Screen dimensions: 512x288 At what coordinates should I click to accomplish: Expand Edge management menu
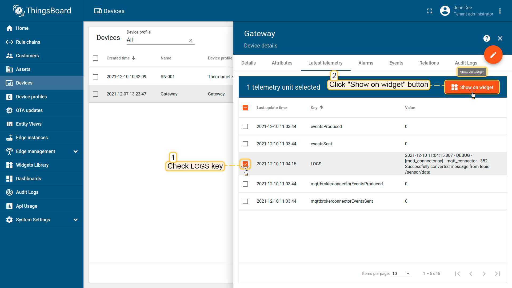pyautogui.click(x=42, y=151)
